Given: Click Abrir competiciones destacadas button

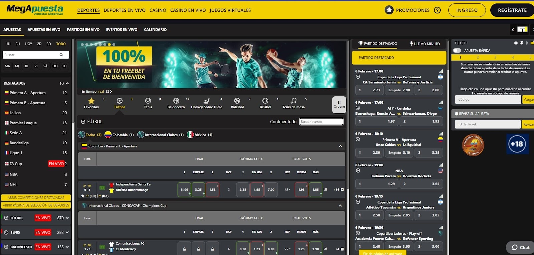Looking at the screenshot, I should pos(36,198).
